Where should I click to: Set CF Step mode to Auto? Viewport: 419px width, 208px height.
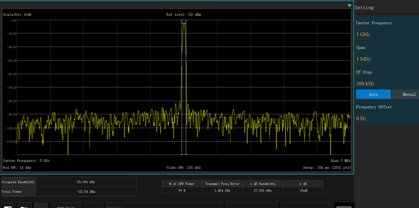373,94
